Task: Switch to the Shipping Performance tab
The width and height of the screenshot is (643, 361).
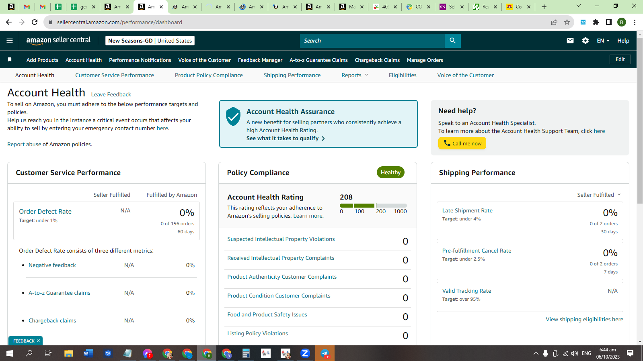Action: 292,75
